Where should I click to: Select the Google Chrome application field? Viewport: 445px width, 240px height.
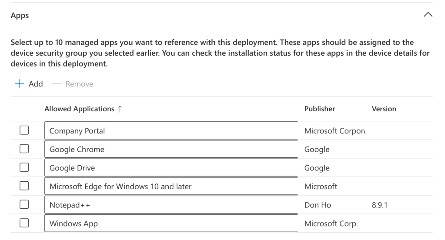168,150
